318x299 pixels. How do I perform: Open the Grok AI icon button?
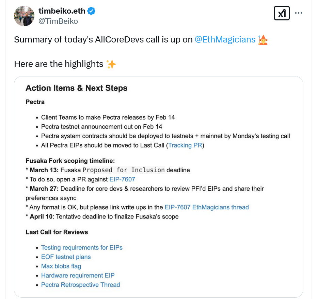pos(282,14)
